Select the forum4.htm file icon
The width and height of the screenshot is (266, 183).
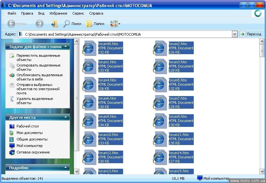point(89,84)
